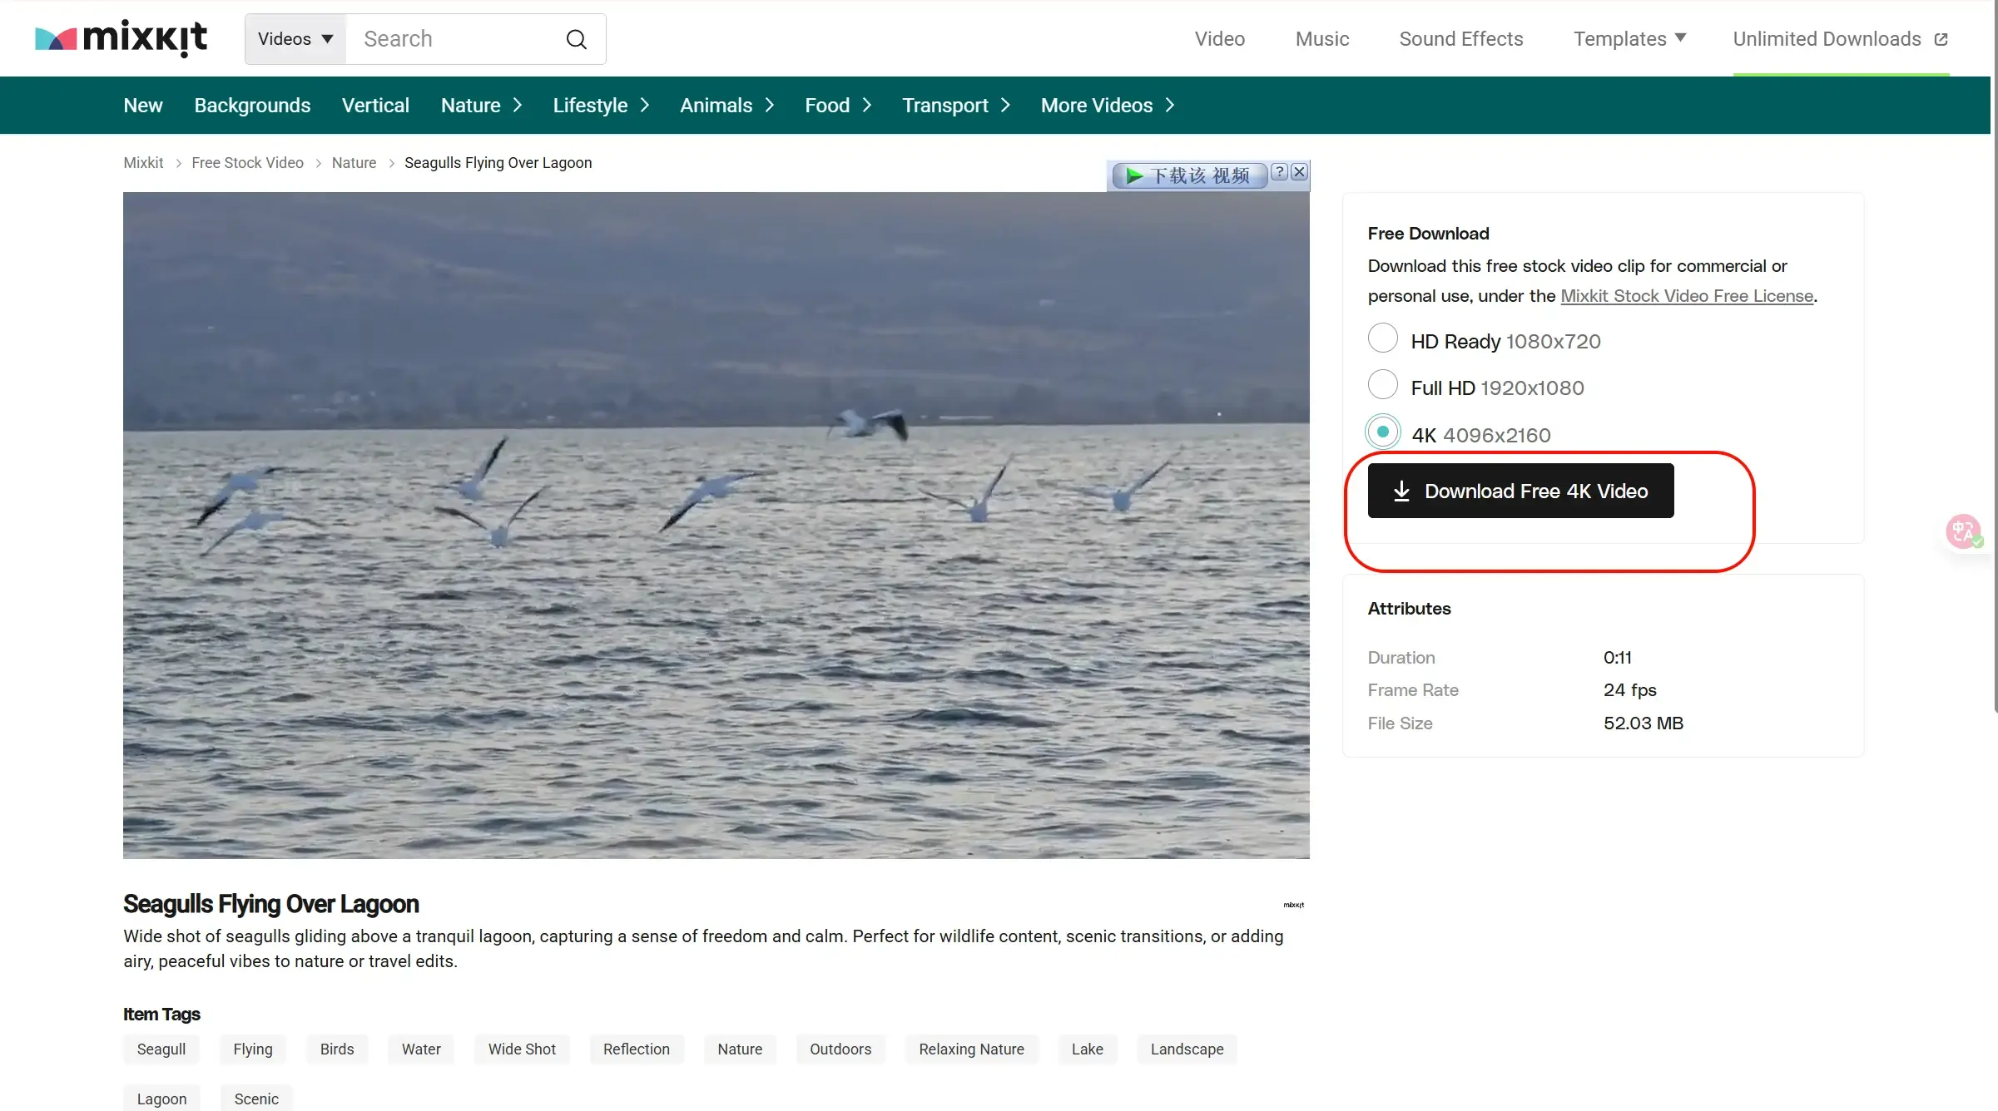Play the seagulls video preview

[716, 526]
